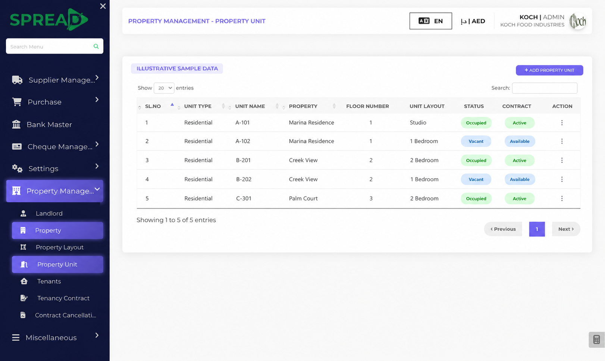
Task: Open the Show entries dropdown
Action: (x=164, y=88)
